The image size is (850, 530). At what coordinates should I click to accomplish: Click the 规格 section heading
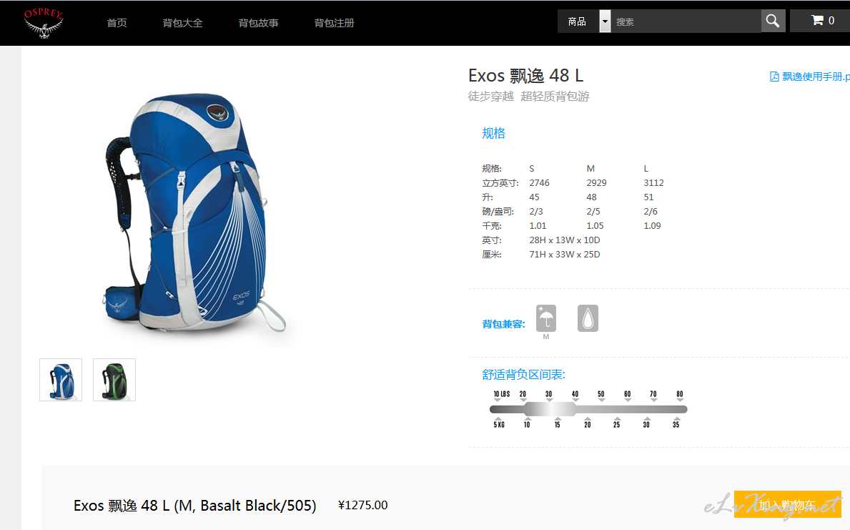493,134
